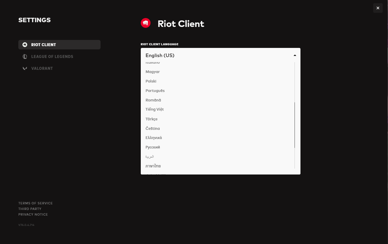Image resolution: width=388 pixels, height=244 pixels.
Task: Click the League of Legends sidebar icon
Action: coord(25,56)
